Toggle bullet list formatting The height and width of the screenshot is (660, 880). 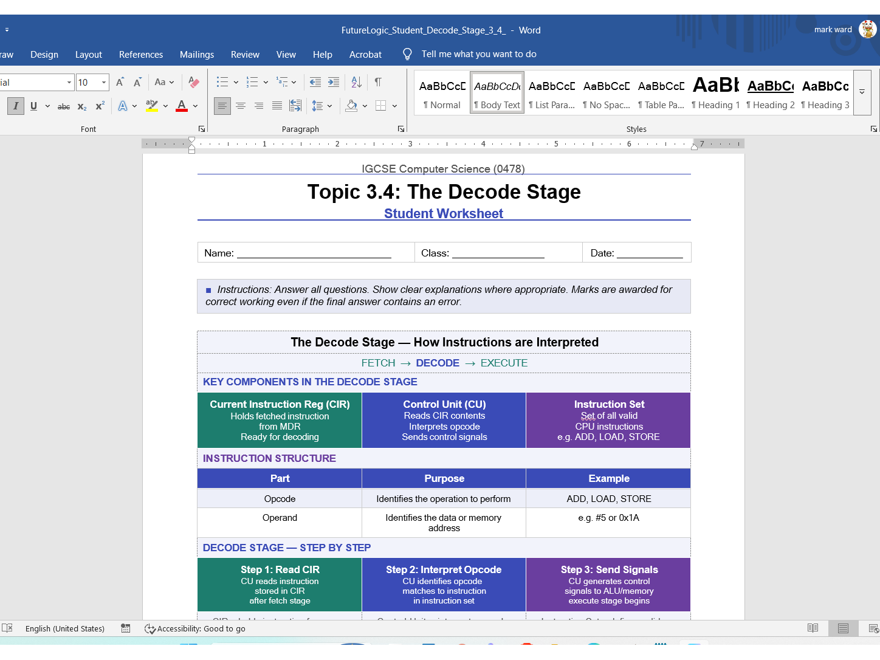(x=222, y=82)
